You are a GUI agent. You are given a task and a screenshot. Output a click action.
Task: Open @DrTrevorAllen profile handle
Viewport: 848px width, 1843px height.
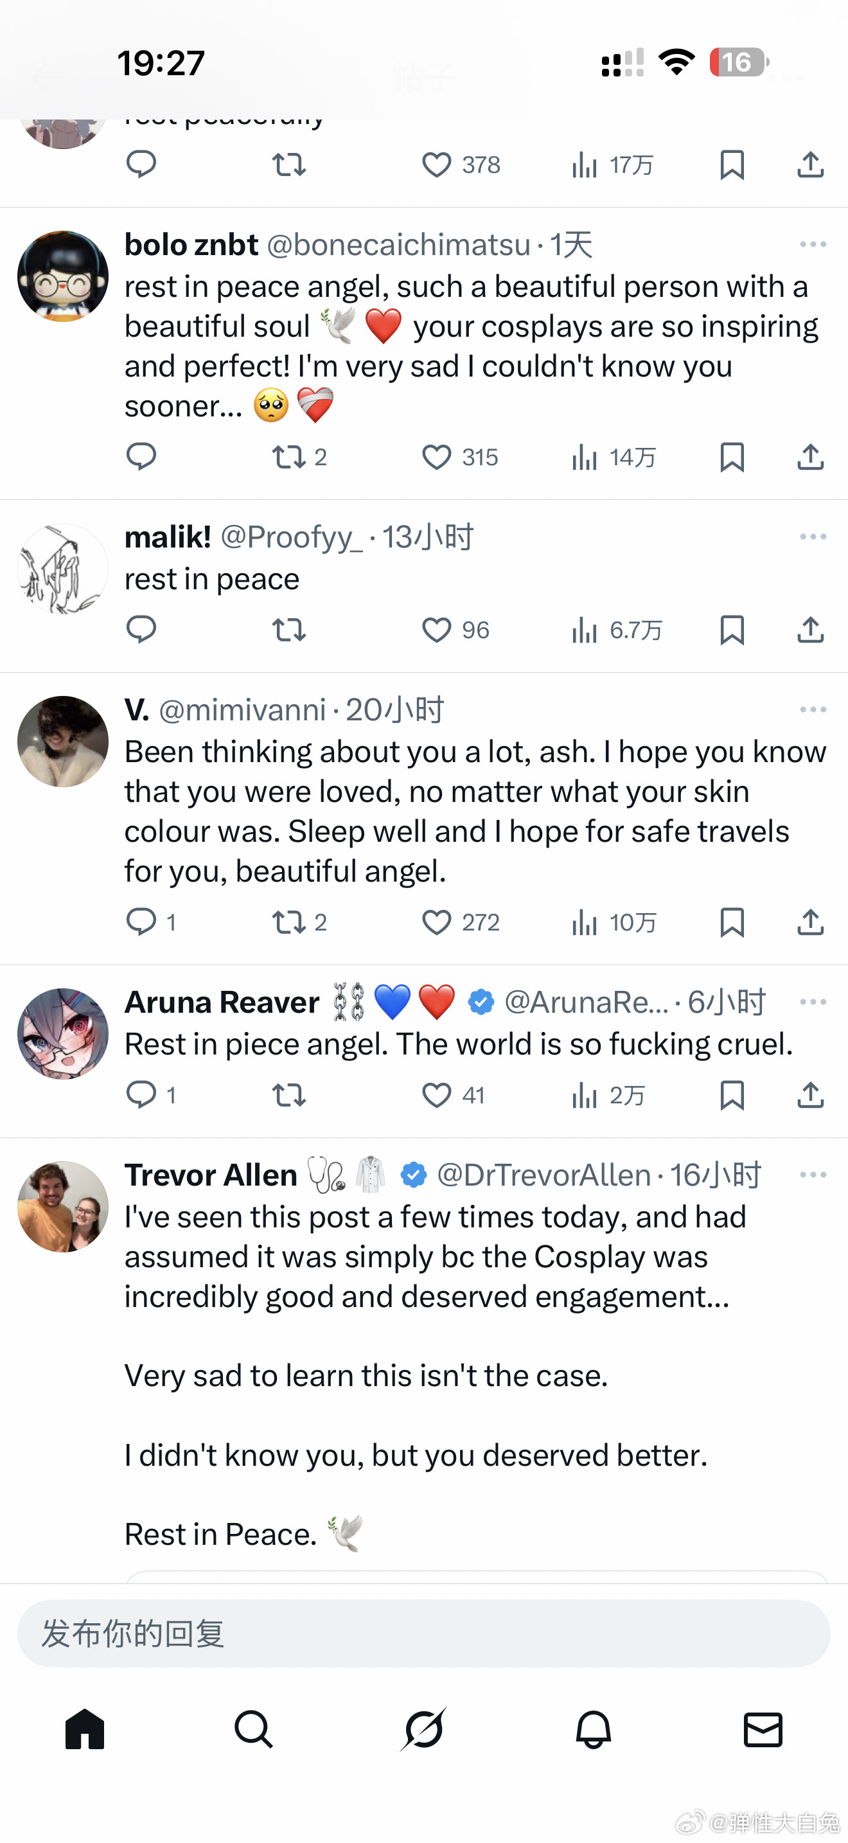(543, 1175)
